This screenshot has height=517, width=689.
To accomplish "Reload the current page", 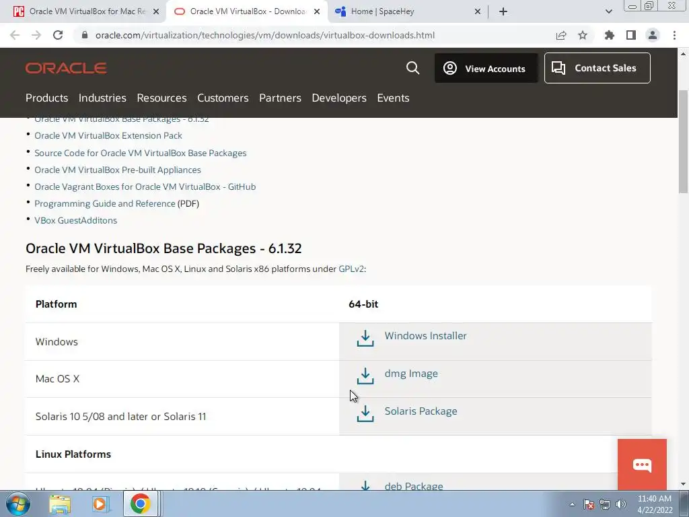I will (x=58, y=35).
